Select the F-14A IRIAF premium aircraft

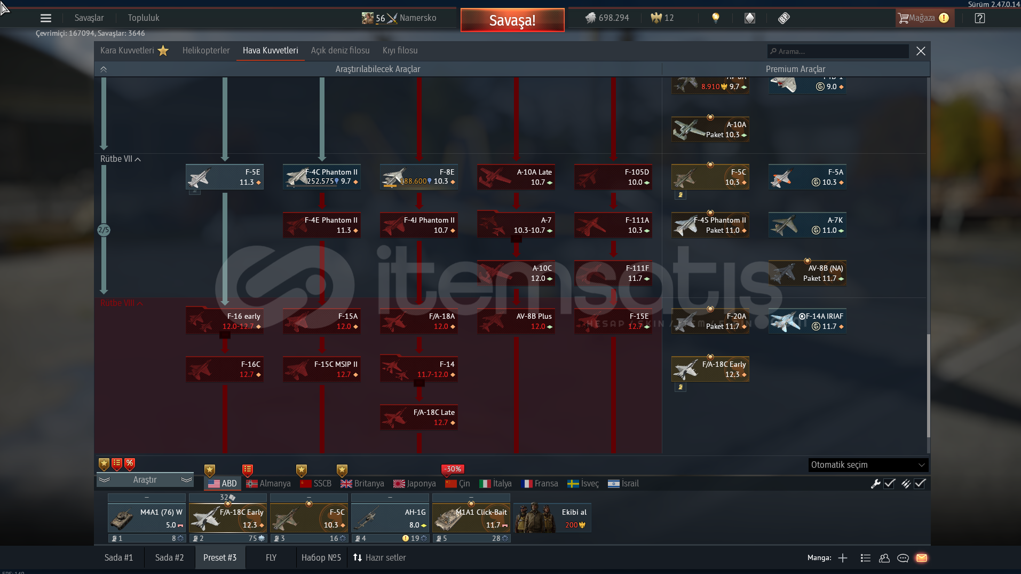tap(808, 321)
